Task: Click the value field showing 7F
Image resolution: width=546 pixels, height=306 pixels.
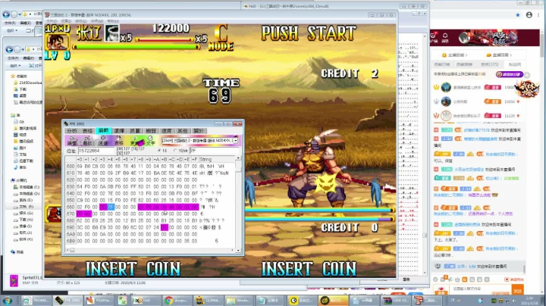Action: pyautogui.click(x=214, y=151)
